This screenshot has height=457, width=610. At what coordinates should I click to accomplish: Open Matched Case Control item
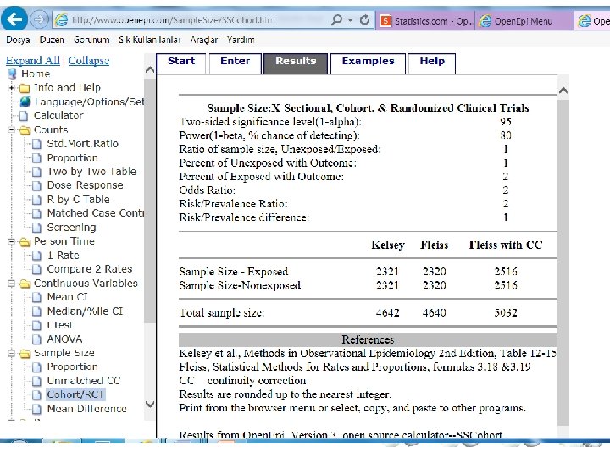95,213
